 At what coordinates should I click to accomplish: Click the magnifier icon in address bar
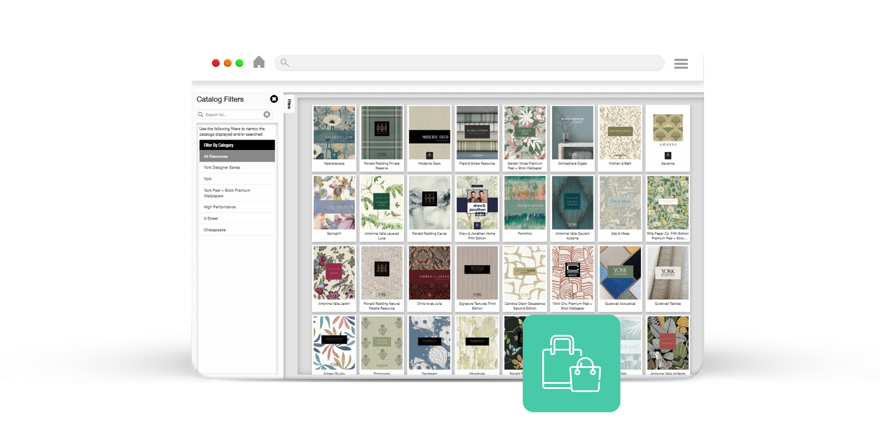[285, 63]
